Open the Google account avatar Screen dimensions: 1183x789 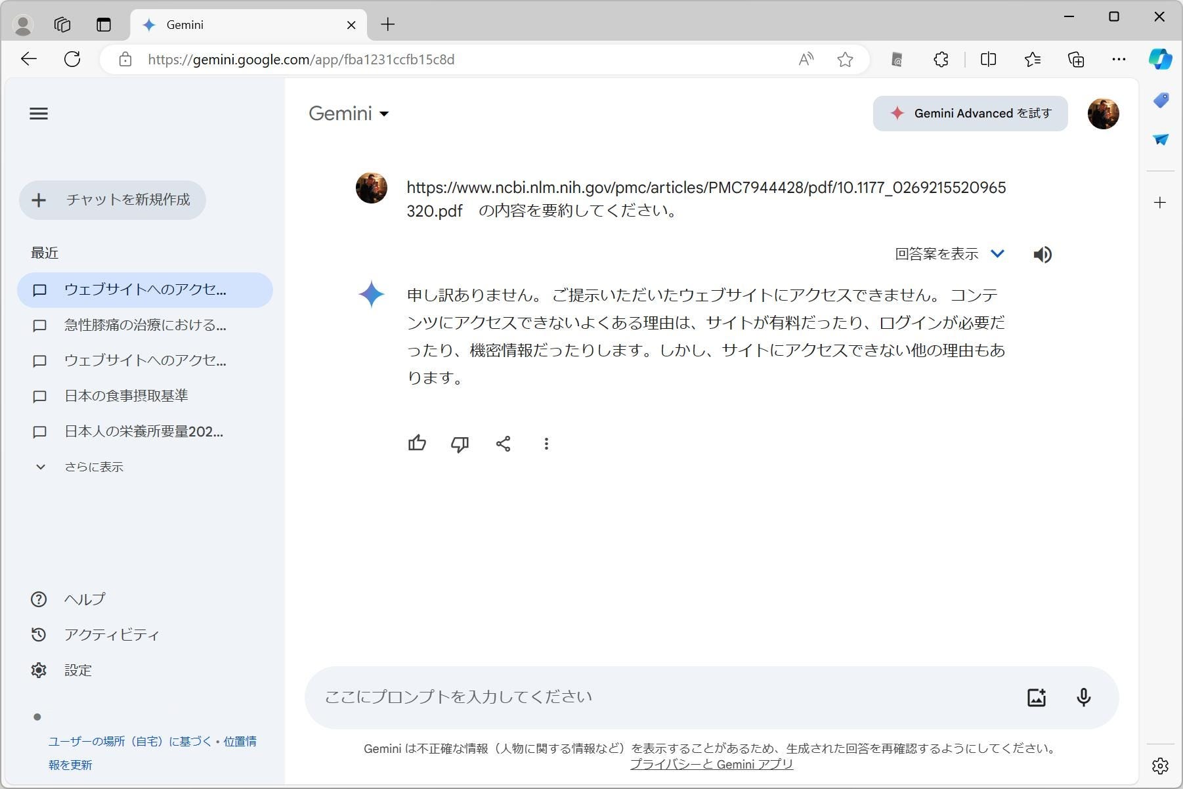1104,114
